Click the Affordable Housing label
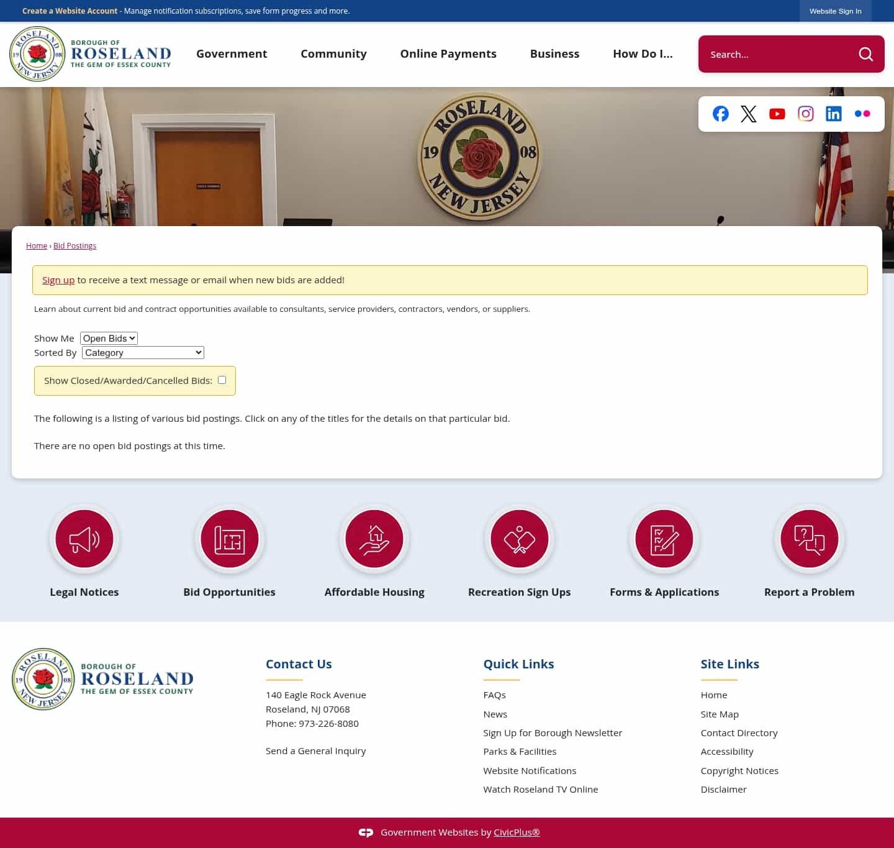Image resolution: width=894 pixels, height=848 pixels. pyautogui.click(x=374, y=592)
